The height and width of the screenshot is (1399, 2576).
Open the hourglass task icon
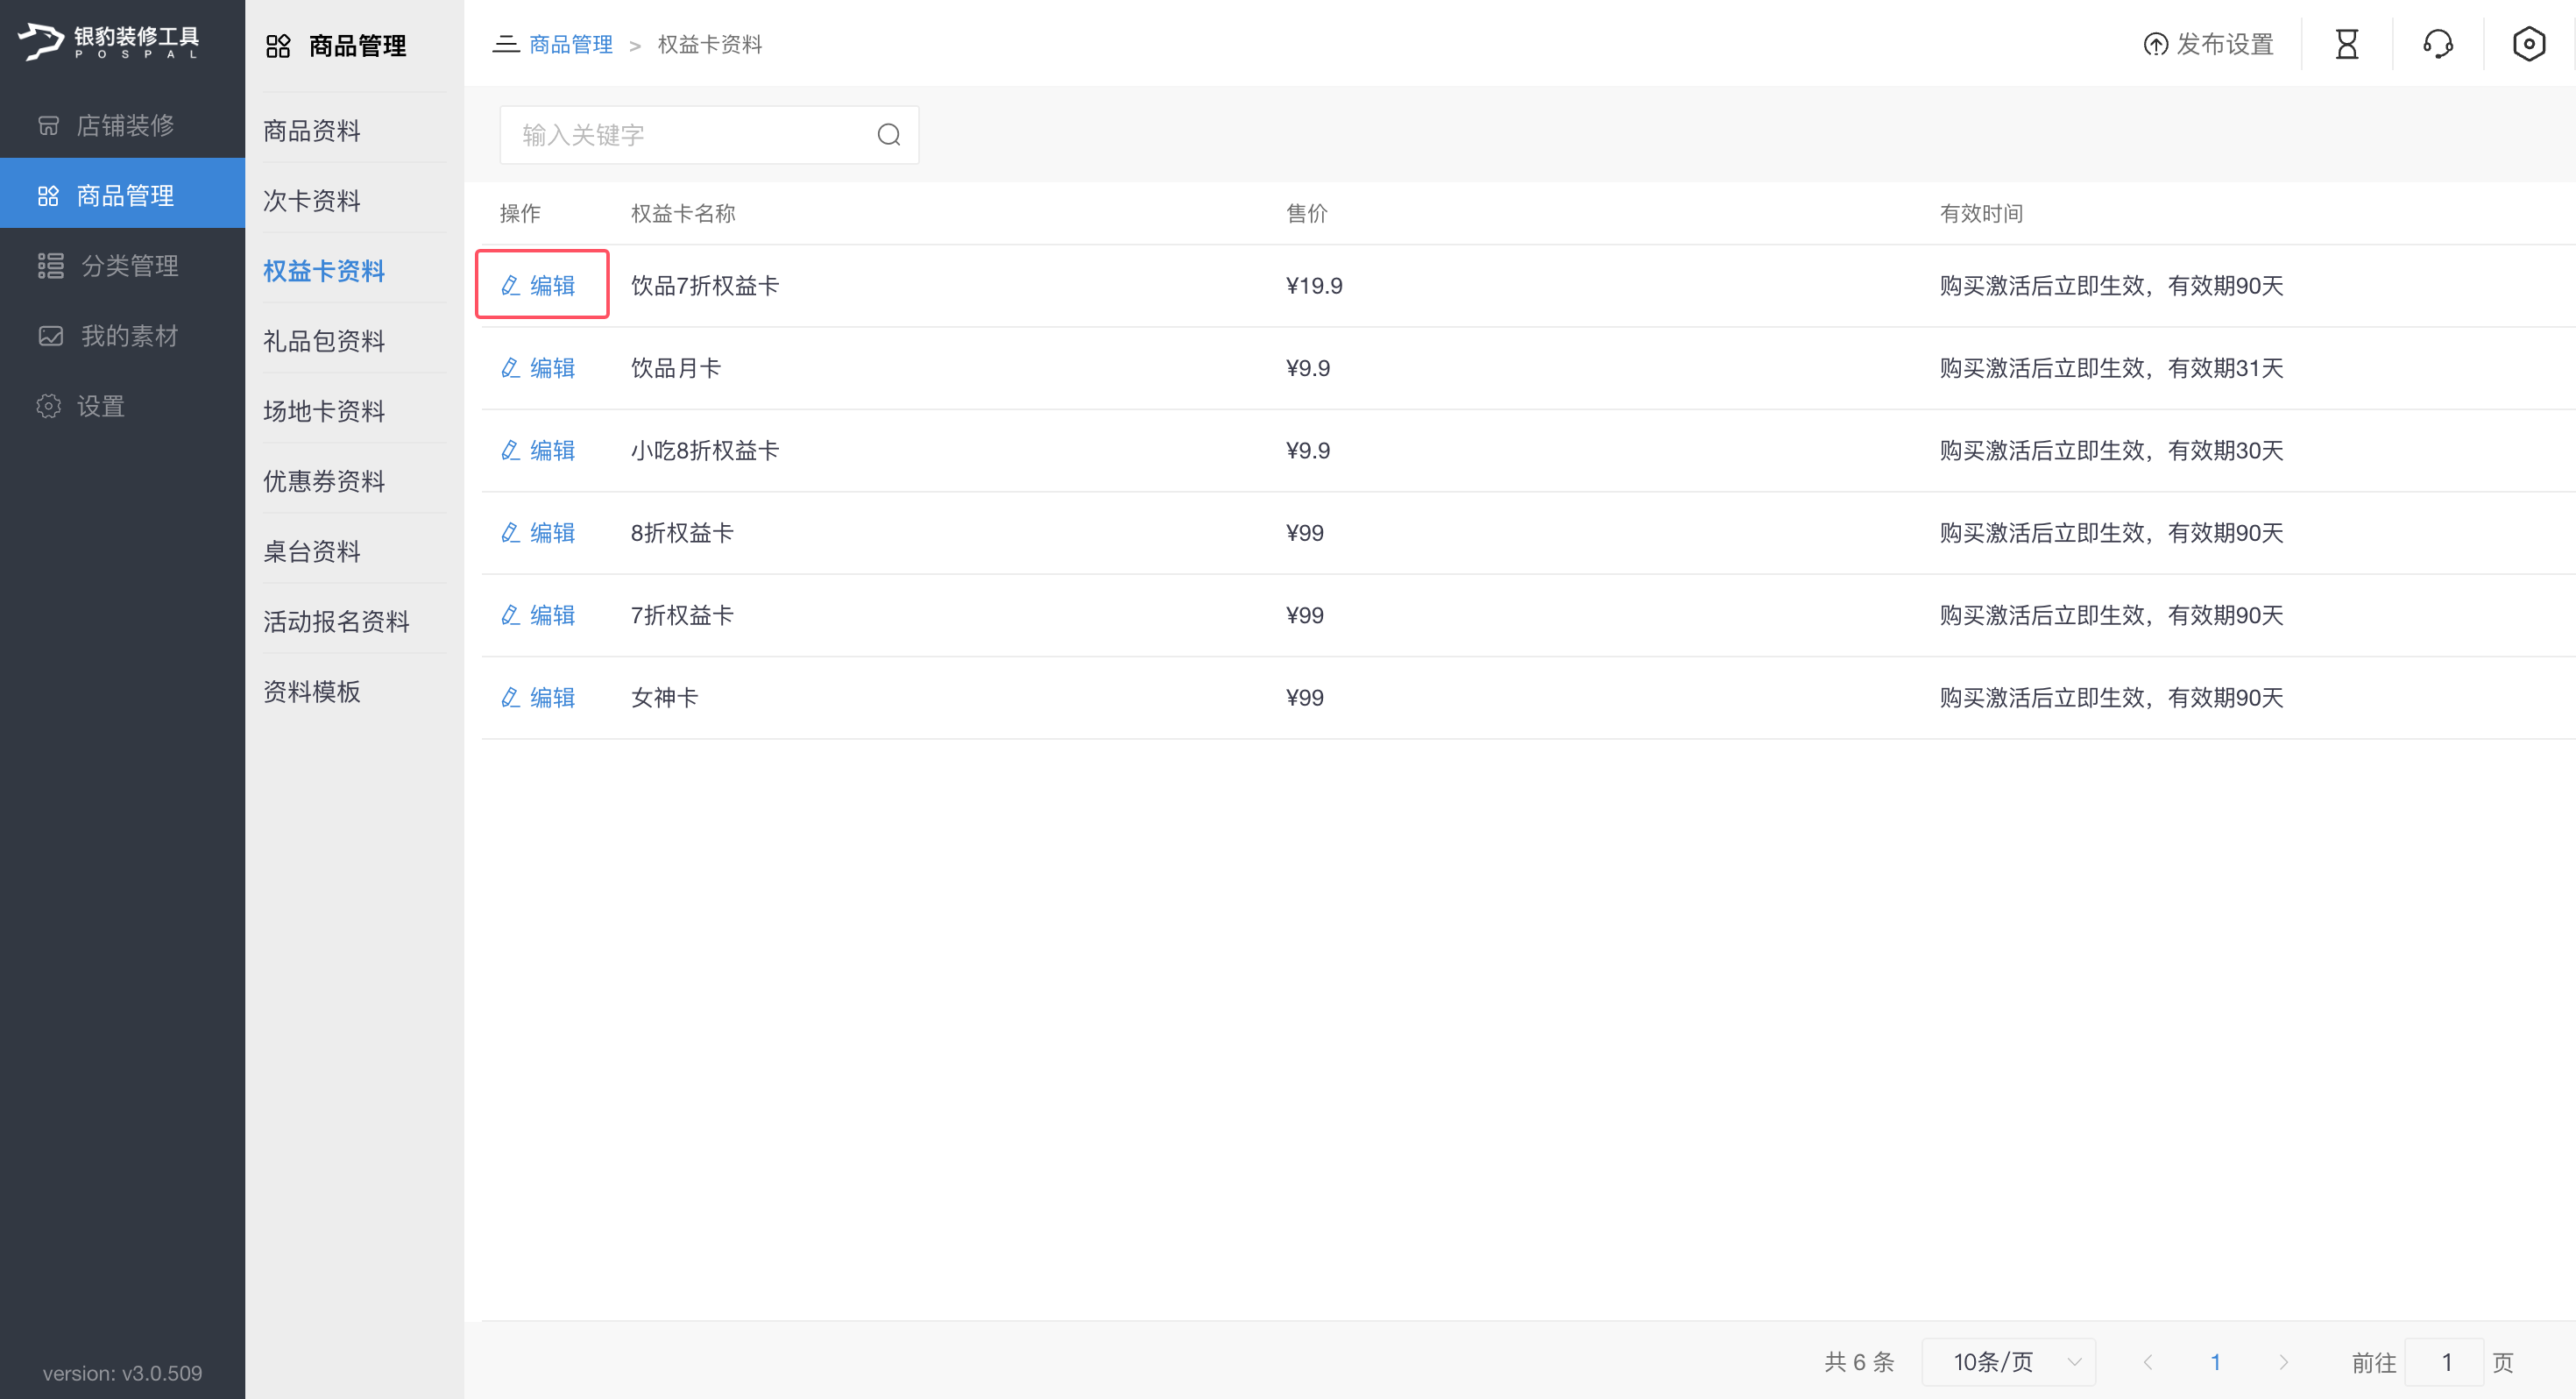point(2347,44)
